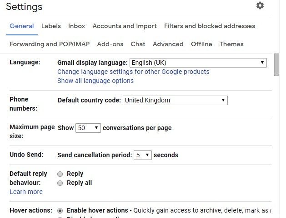The width and height of the screenshot is (286, 218).
Task: Click the Default reply behaviour: label
Action: pyautogui.click(x=28, y=178)
